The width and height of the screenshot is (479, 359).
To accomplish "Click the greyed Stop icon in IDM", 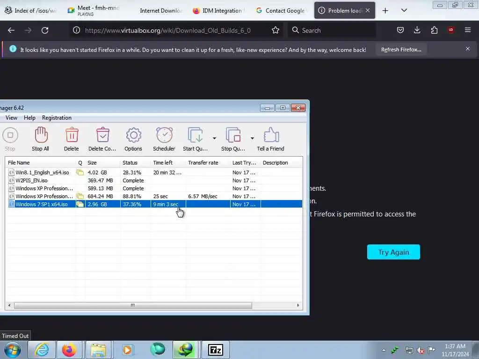I will point(10,135).
